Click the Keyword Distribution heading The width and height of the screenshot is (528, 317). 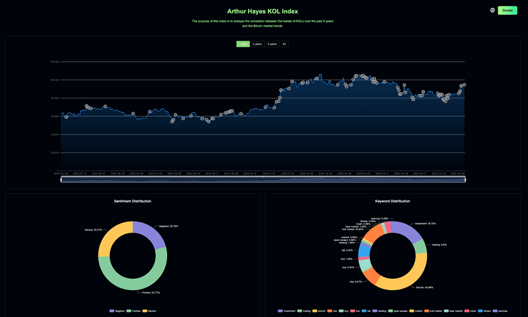tap(392, 201)
